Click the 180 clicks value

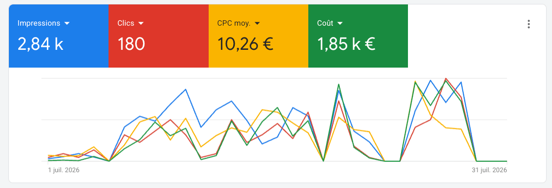pyautogui.click(x=131, y=44)
